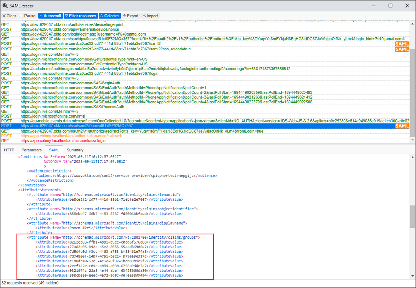
Task: Click the Audience URL in SAML XML
Action: pos(125,176)
